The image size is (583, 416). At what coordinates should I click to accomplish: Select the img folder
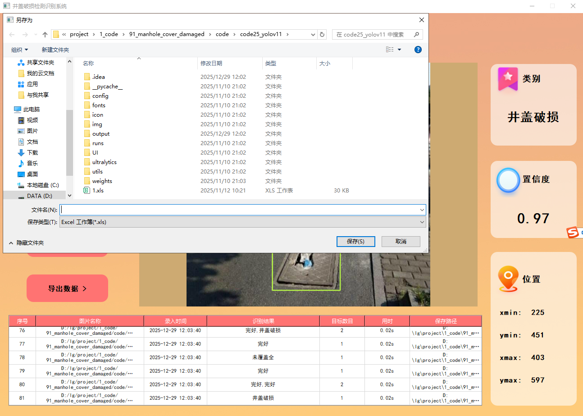[93, 124]
